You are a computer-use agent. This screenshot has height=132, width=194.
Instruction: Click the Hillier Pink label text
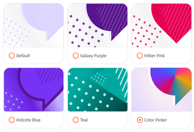point(154,56)
